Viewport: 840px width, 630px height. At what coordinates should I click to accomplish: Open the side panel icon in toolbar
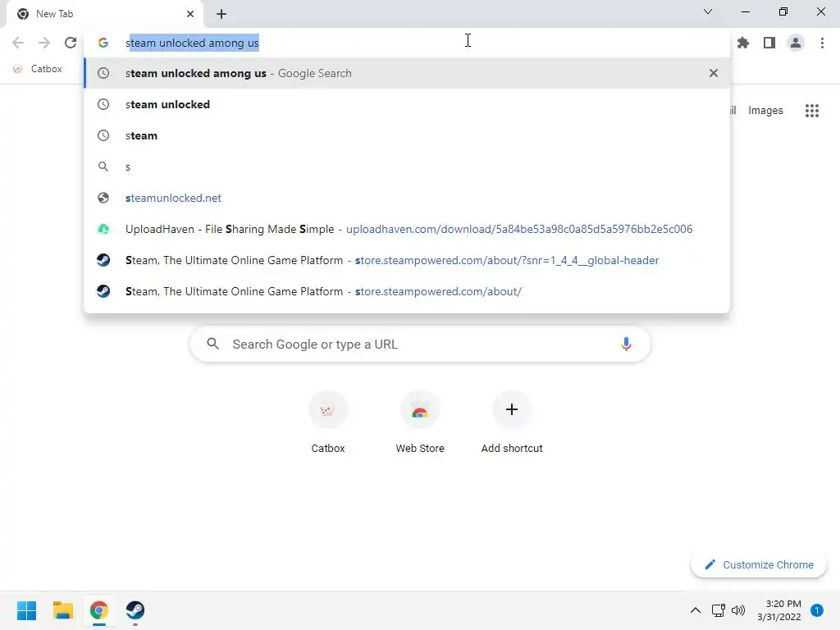point(769,43)
